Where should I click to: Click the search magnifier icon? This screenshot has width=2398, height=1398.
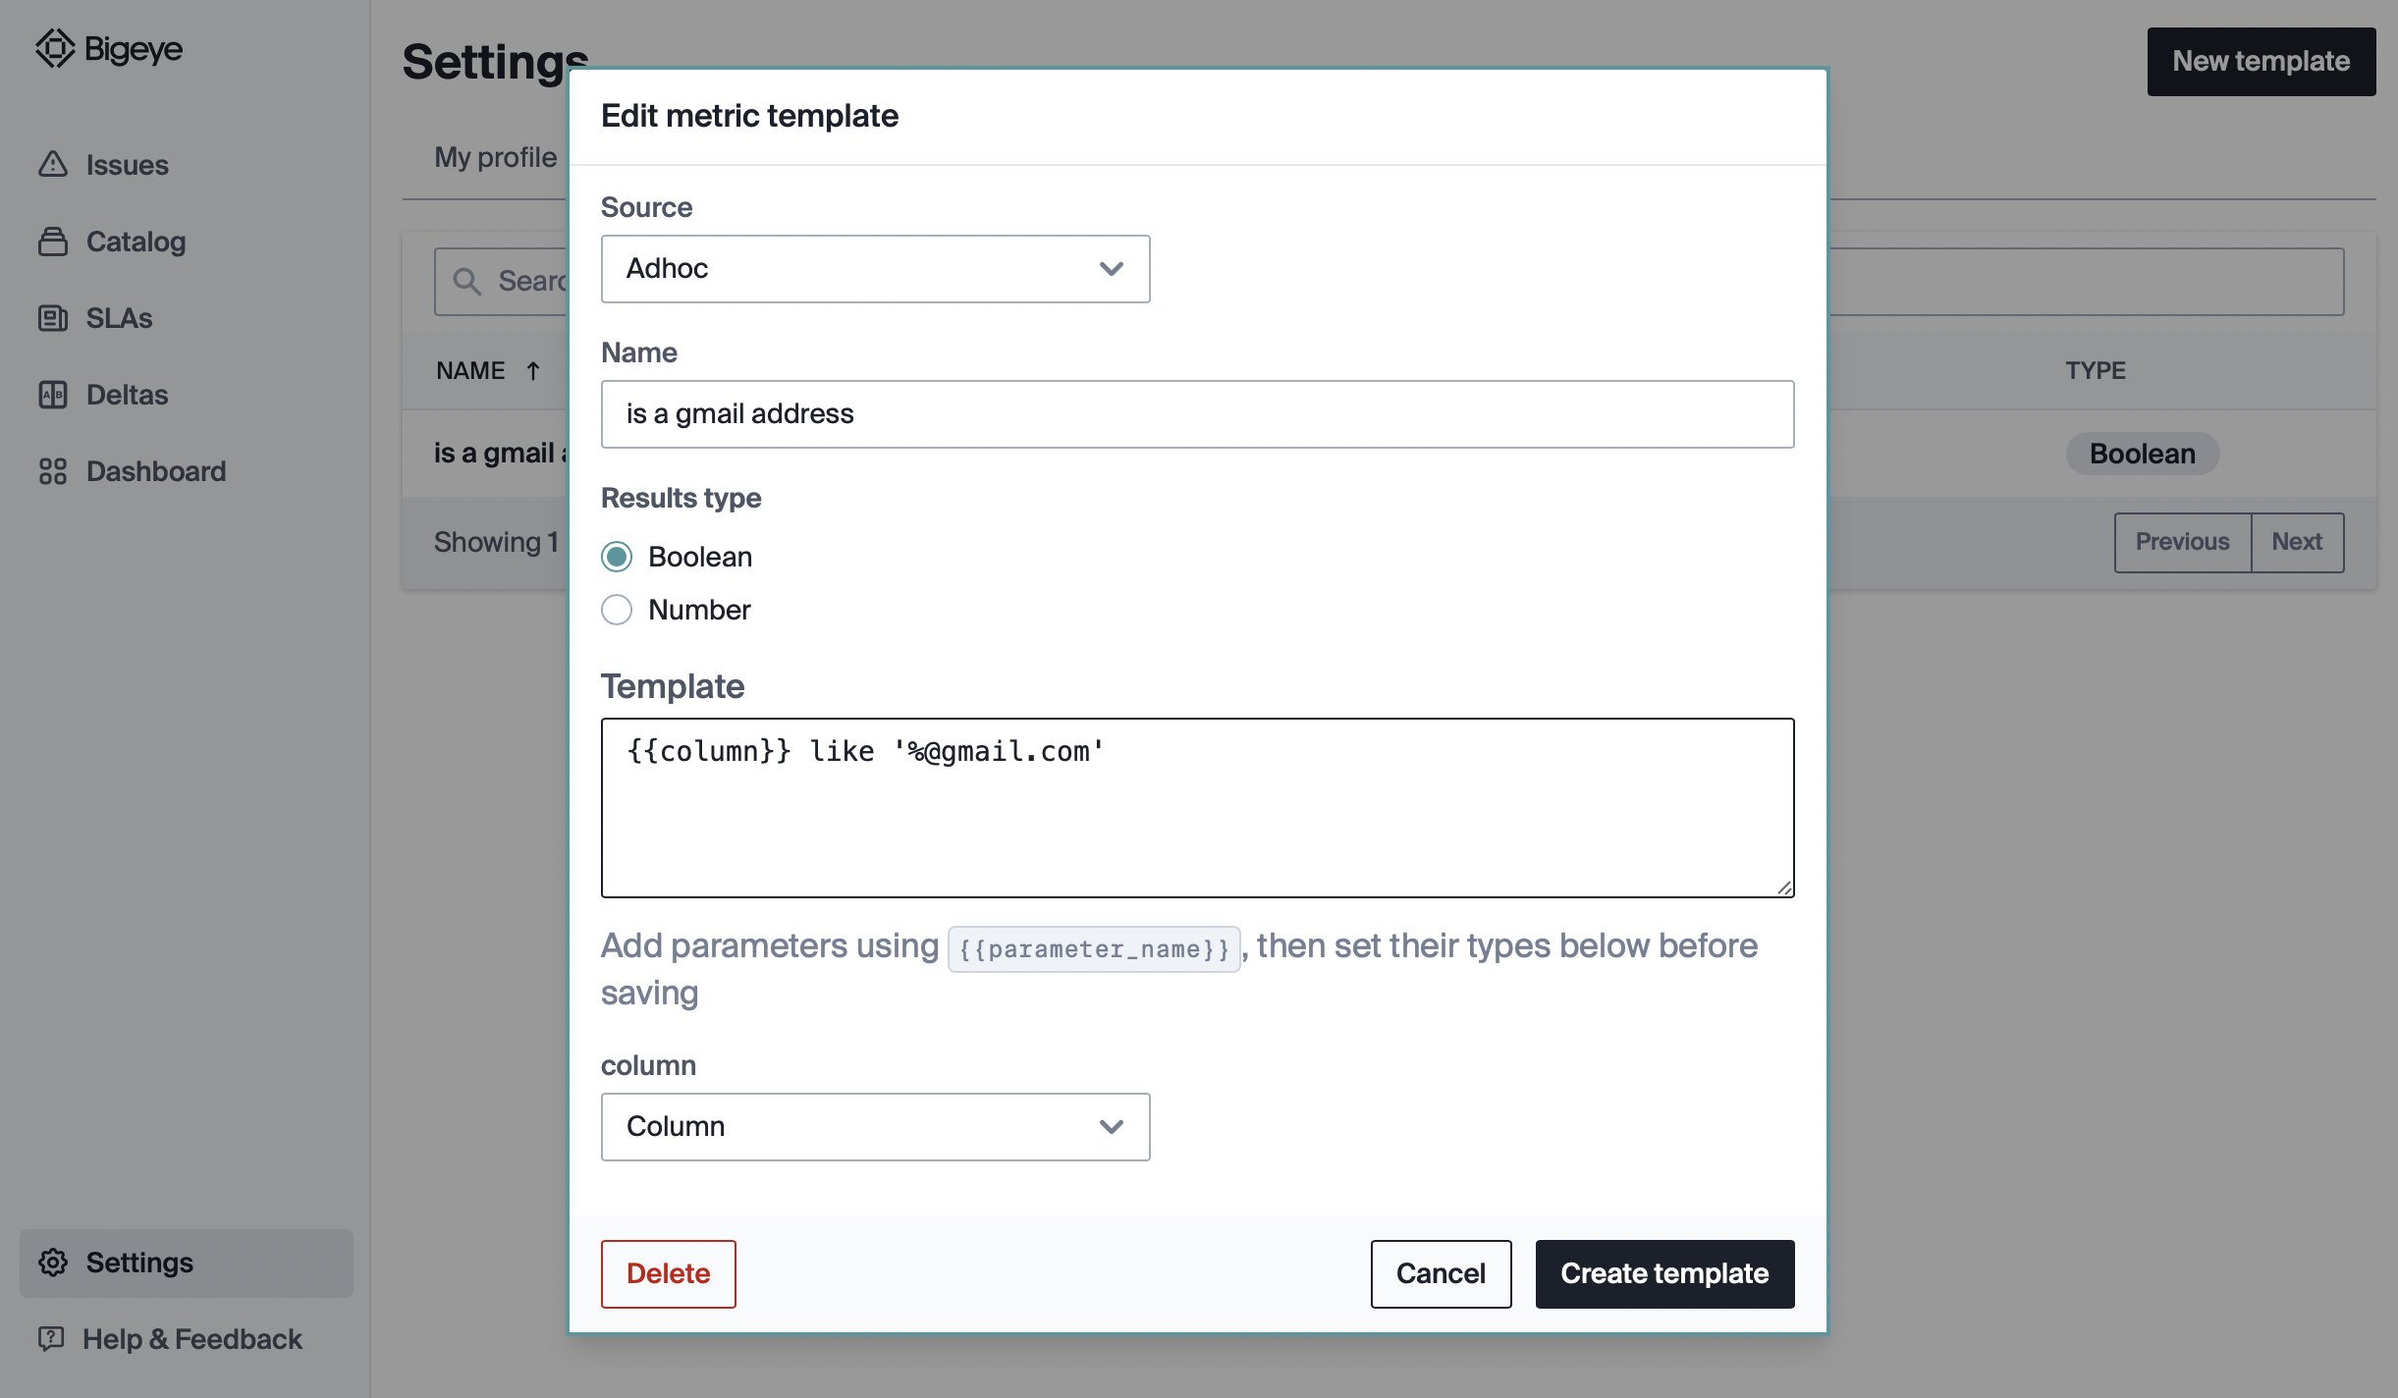click(466, 282)
